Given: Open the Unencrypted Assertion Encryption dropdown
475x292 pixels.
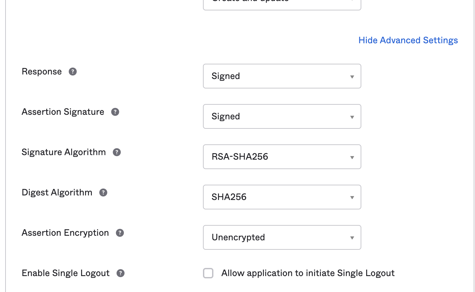Looking at the screenshot, I should click(x=282, y=237).
